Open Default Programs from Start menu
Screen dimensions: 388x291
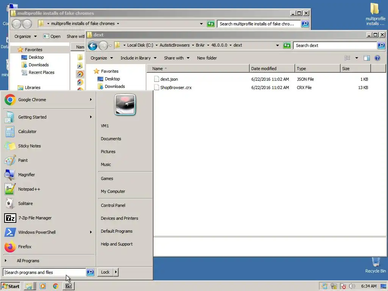click(117, 231)
